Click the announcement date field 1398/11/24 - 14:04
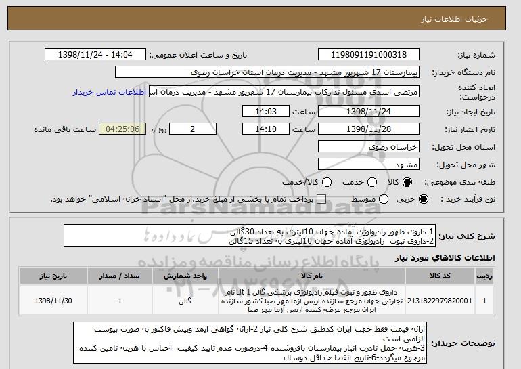The image size is (521, 369). click(95, 55)
